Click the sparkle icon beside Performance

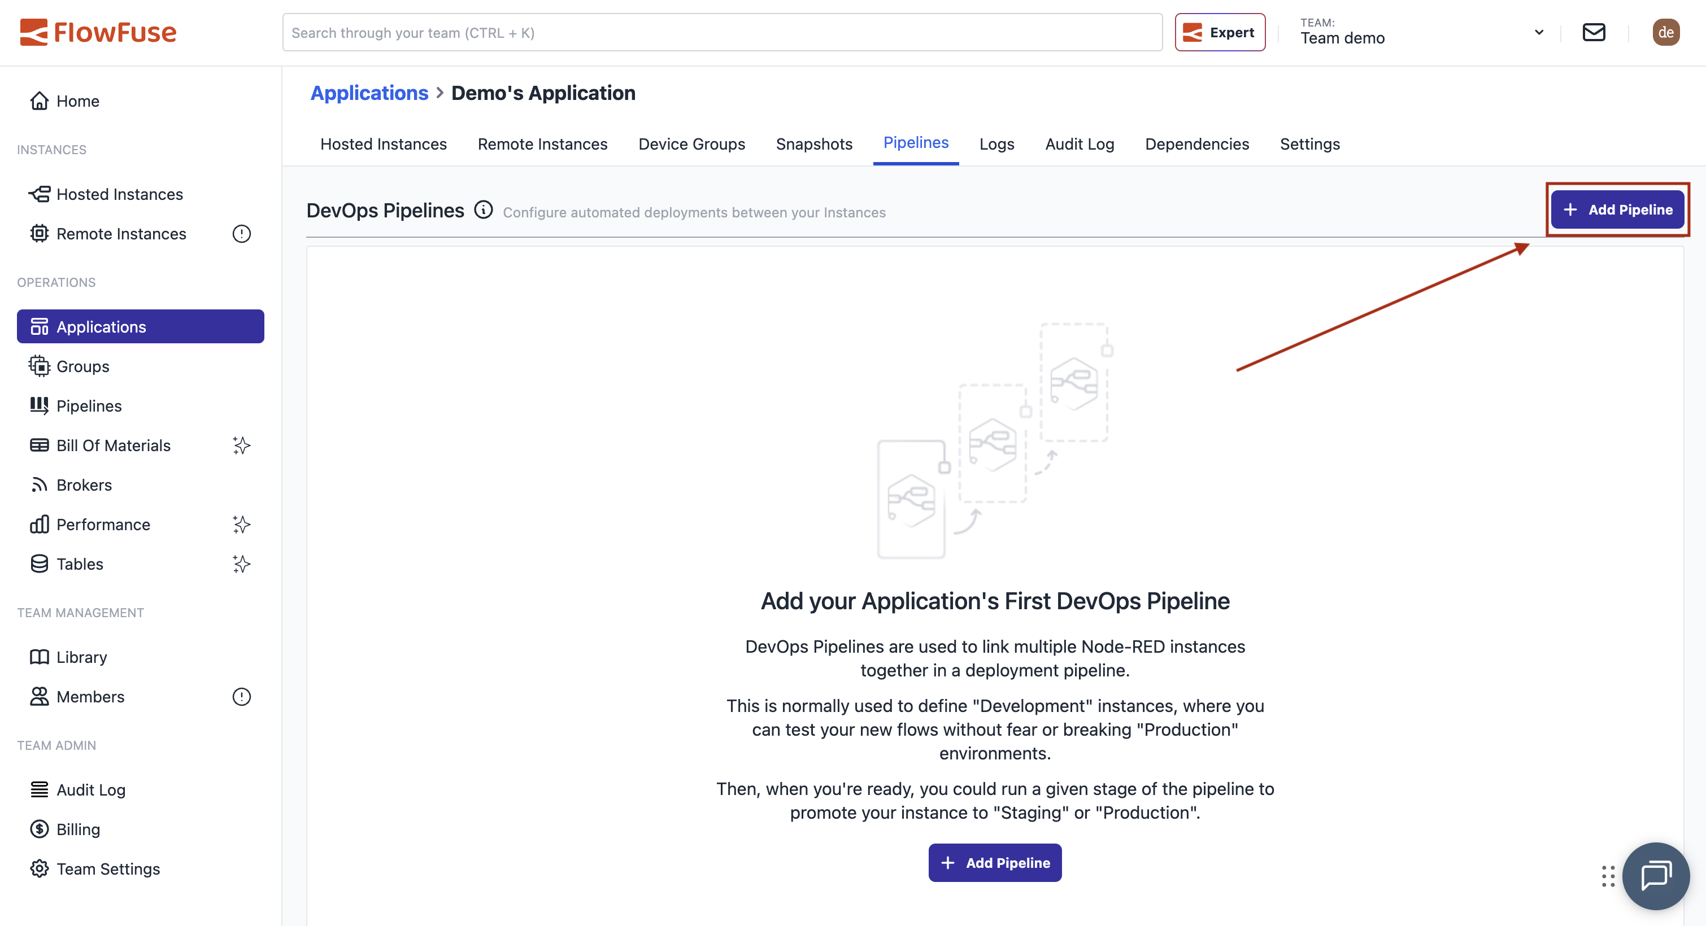coord(242,524)
